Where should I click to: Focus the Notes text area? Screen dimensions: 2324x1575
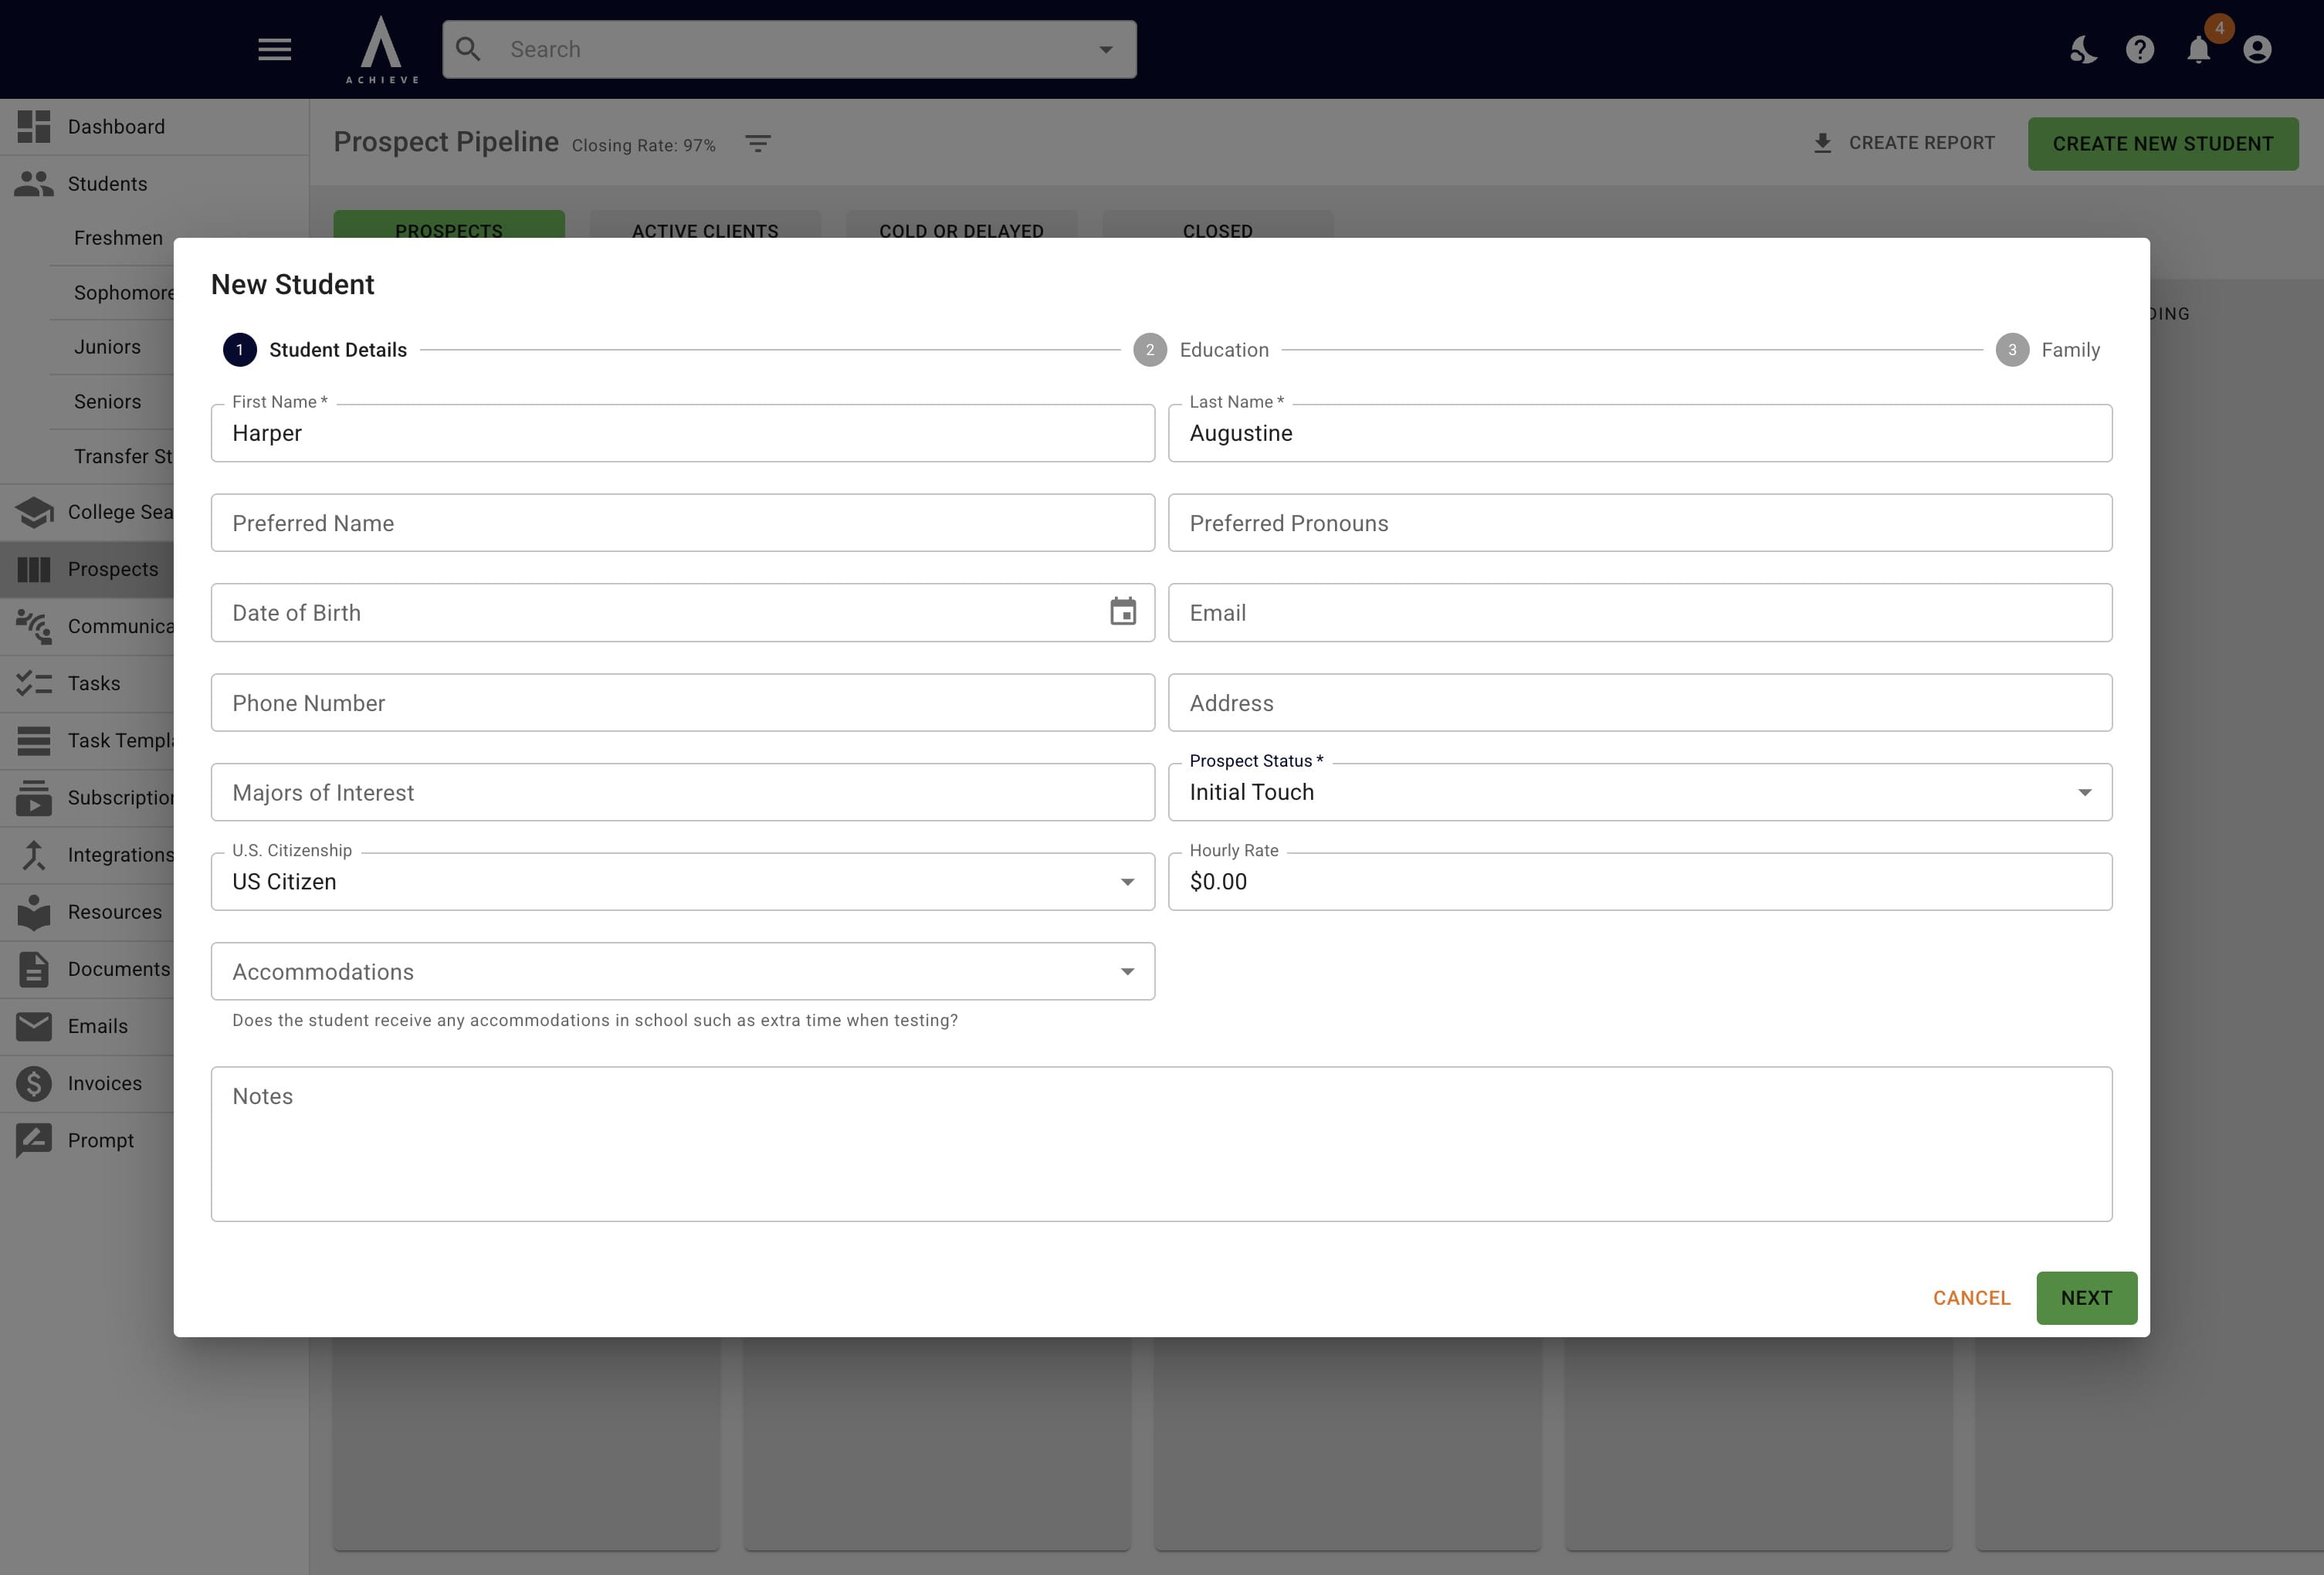[x=1161, y=1144]
